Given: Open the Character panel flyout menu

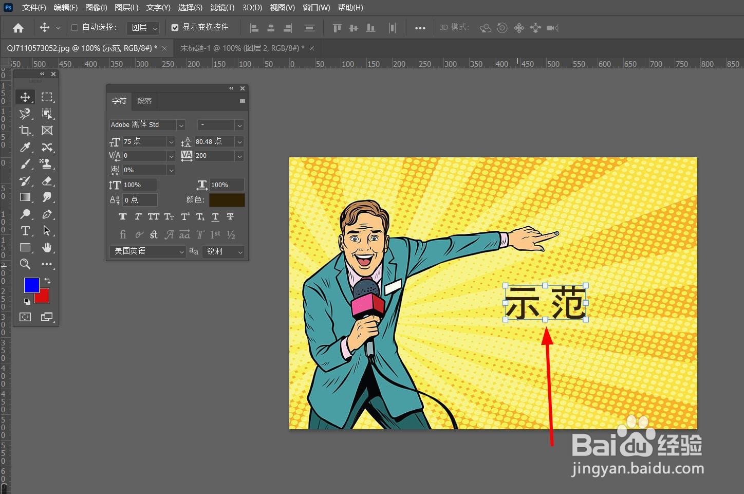Looking at the screenshot, I should pyautogui.click(x=242, y=101).
